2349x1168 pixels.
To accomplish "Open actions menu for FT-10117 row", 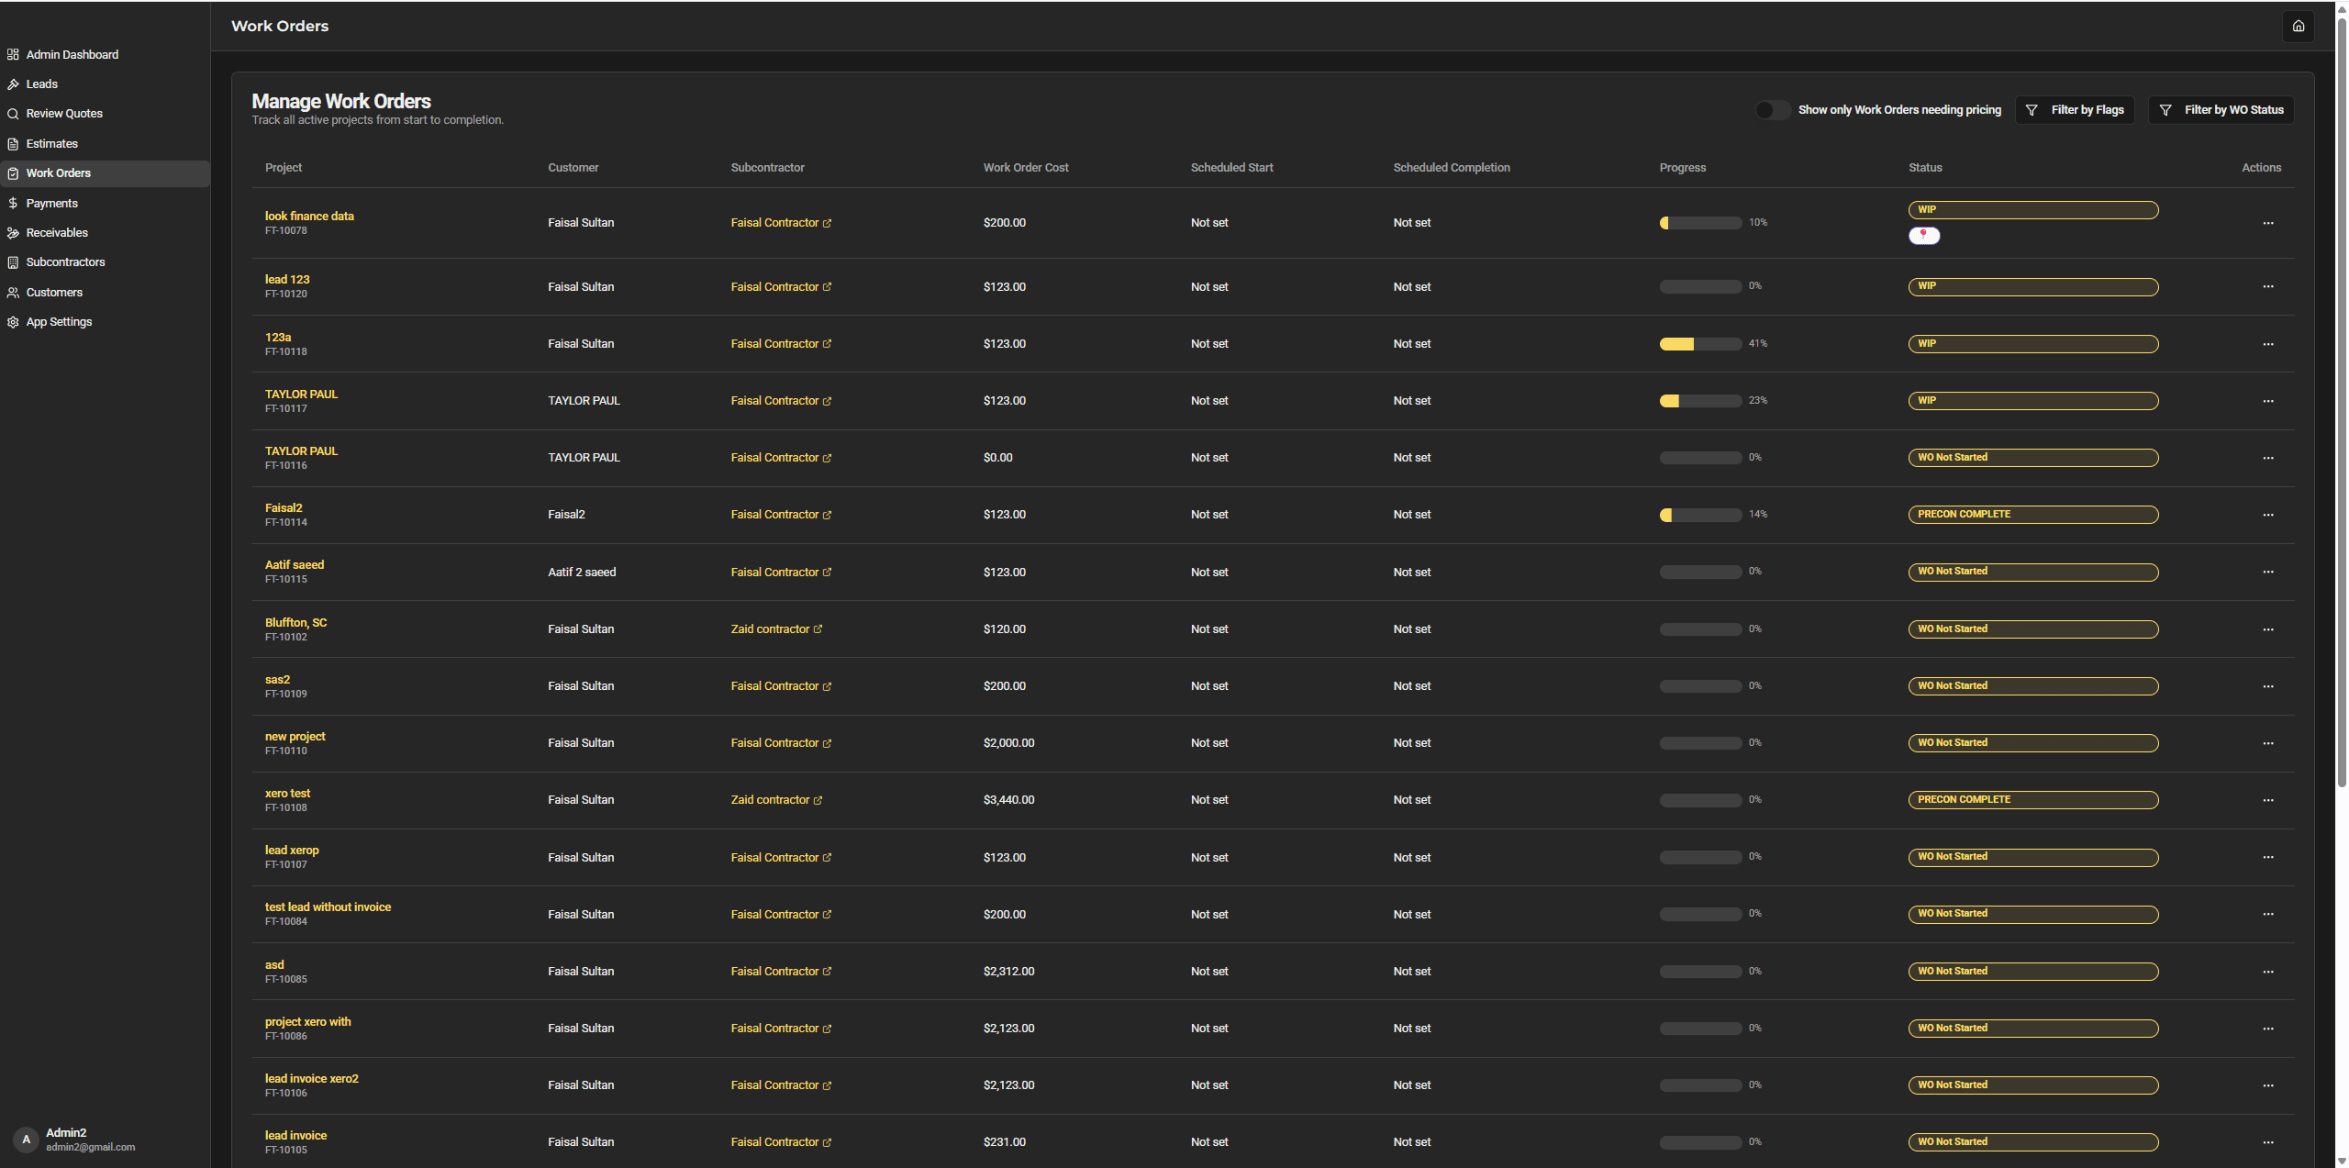I will click(2267, 401).
